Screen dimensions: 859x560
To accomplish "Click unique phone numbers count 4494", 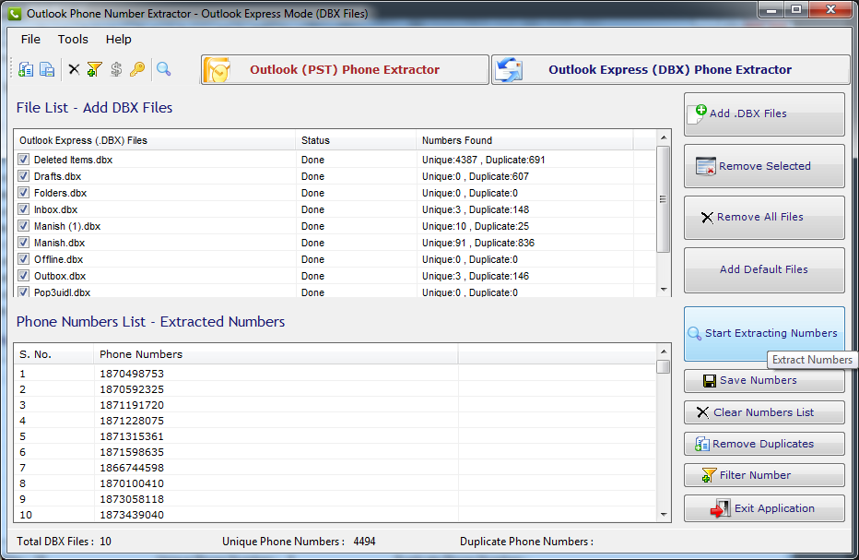I will 364,542.
